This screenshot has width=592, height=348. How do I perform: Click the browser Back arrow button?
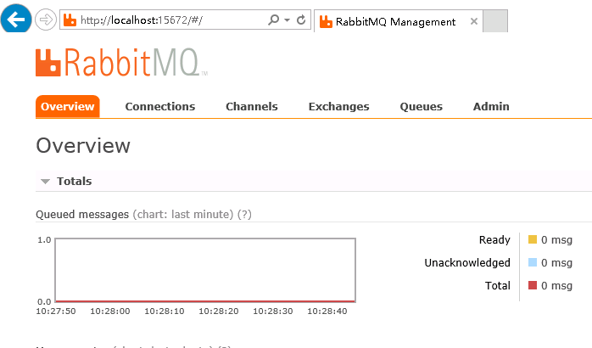(16, 19)
